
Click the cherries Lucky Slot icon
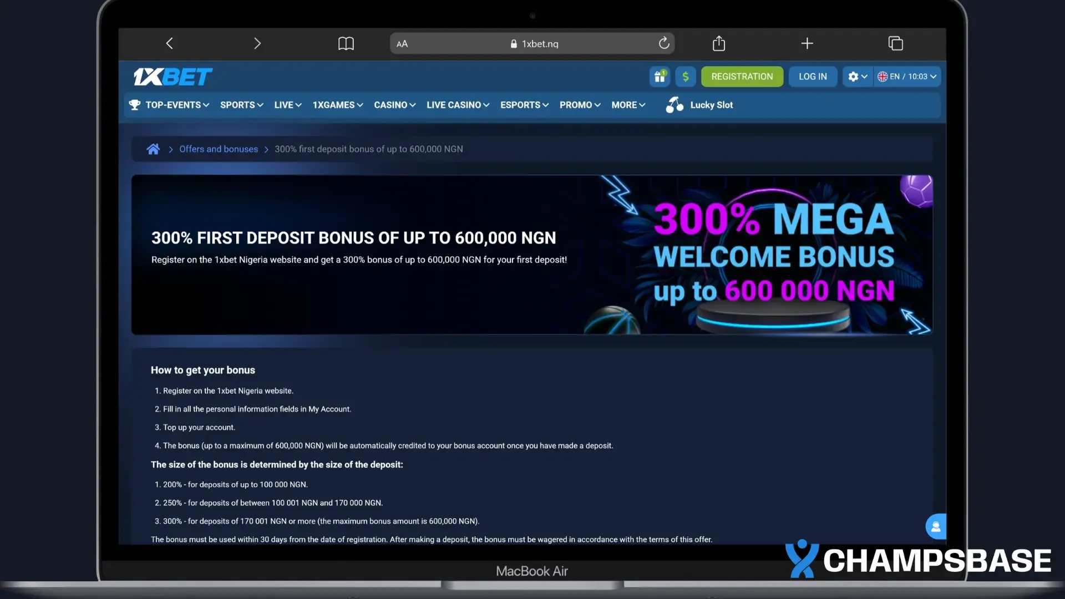pos(674,104)
